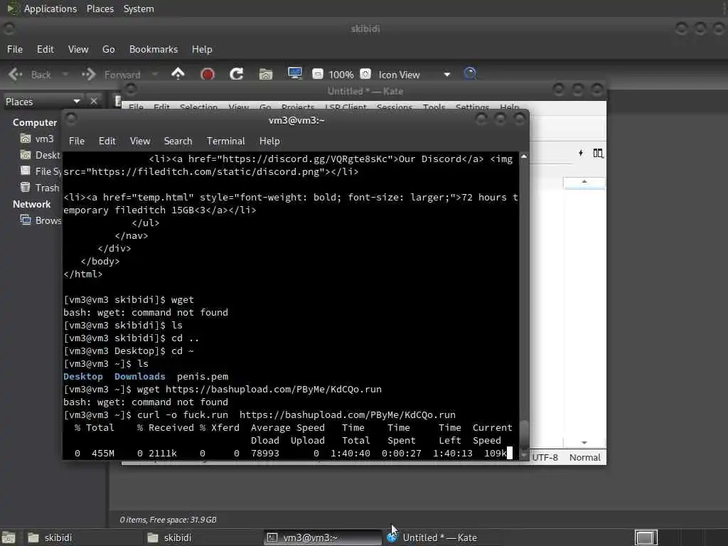Open the Computer location icon
The image size is (728, 546).
click(x=295, y=74)
